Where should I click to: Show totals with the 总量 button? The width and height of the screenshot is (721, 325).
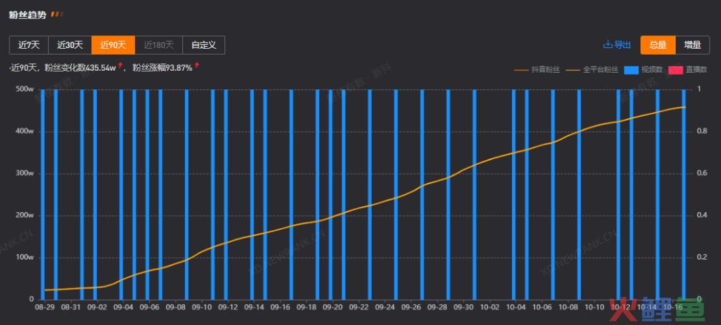(658, 45)
